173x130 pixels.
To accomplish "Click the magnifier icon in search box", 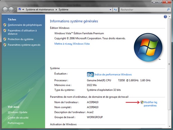I will pyautogui.click(x=168, y=9).
